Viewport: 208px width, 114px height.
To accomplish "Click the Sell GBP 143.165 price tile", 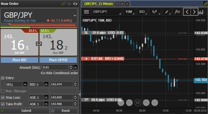I will pos(20,42).
